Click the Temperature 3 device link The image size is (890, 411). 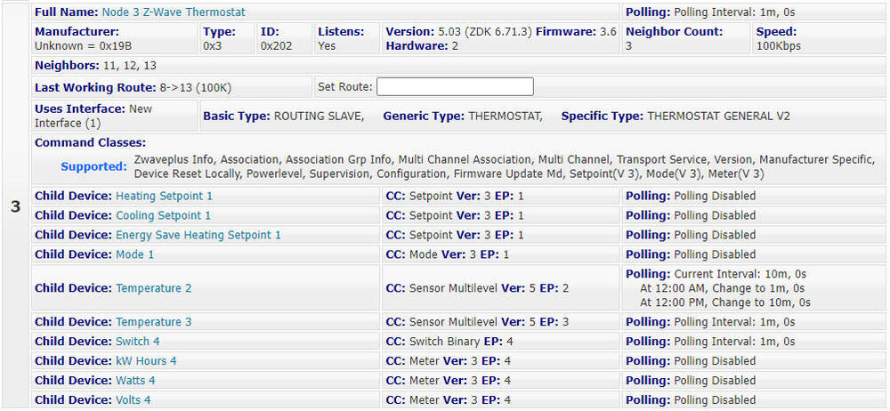pos(153,322)
